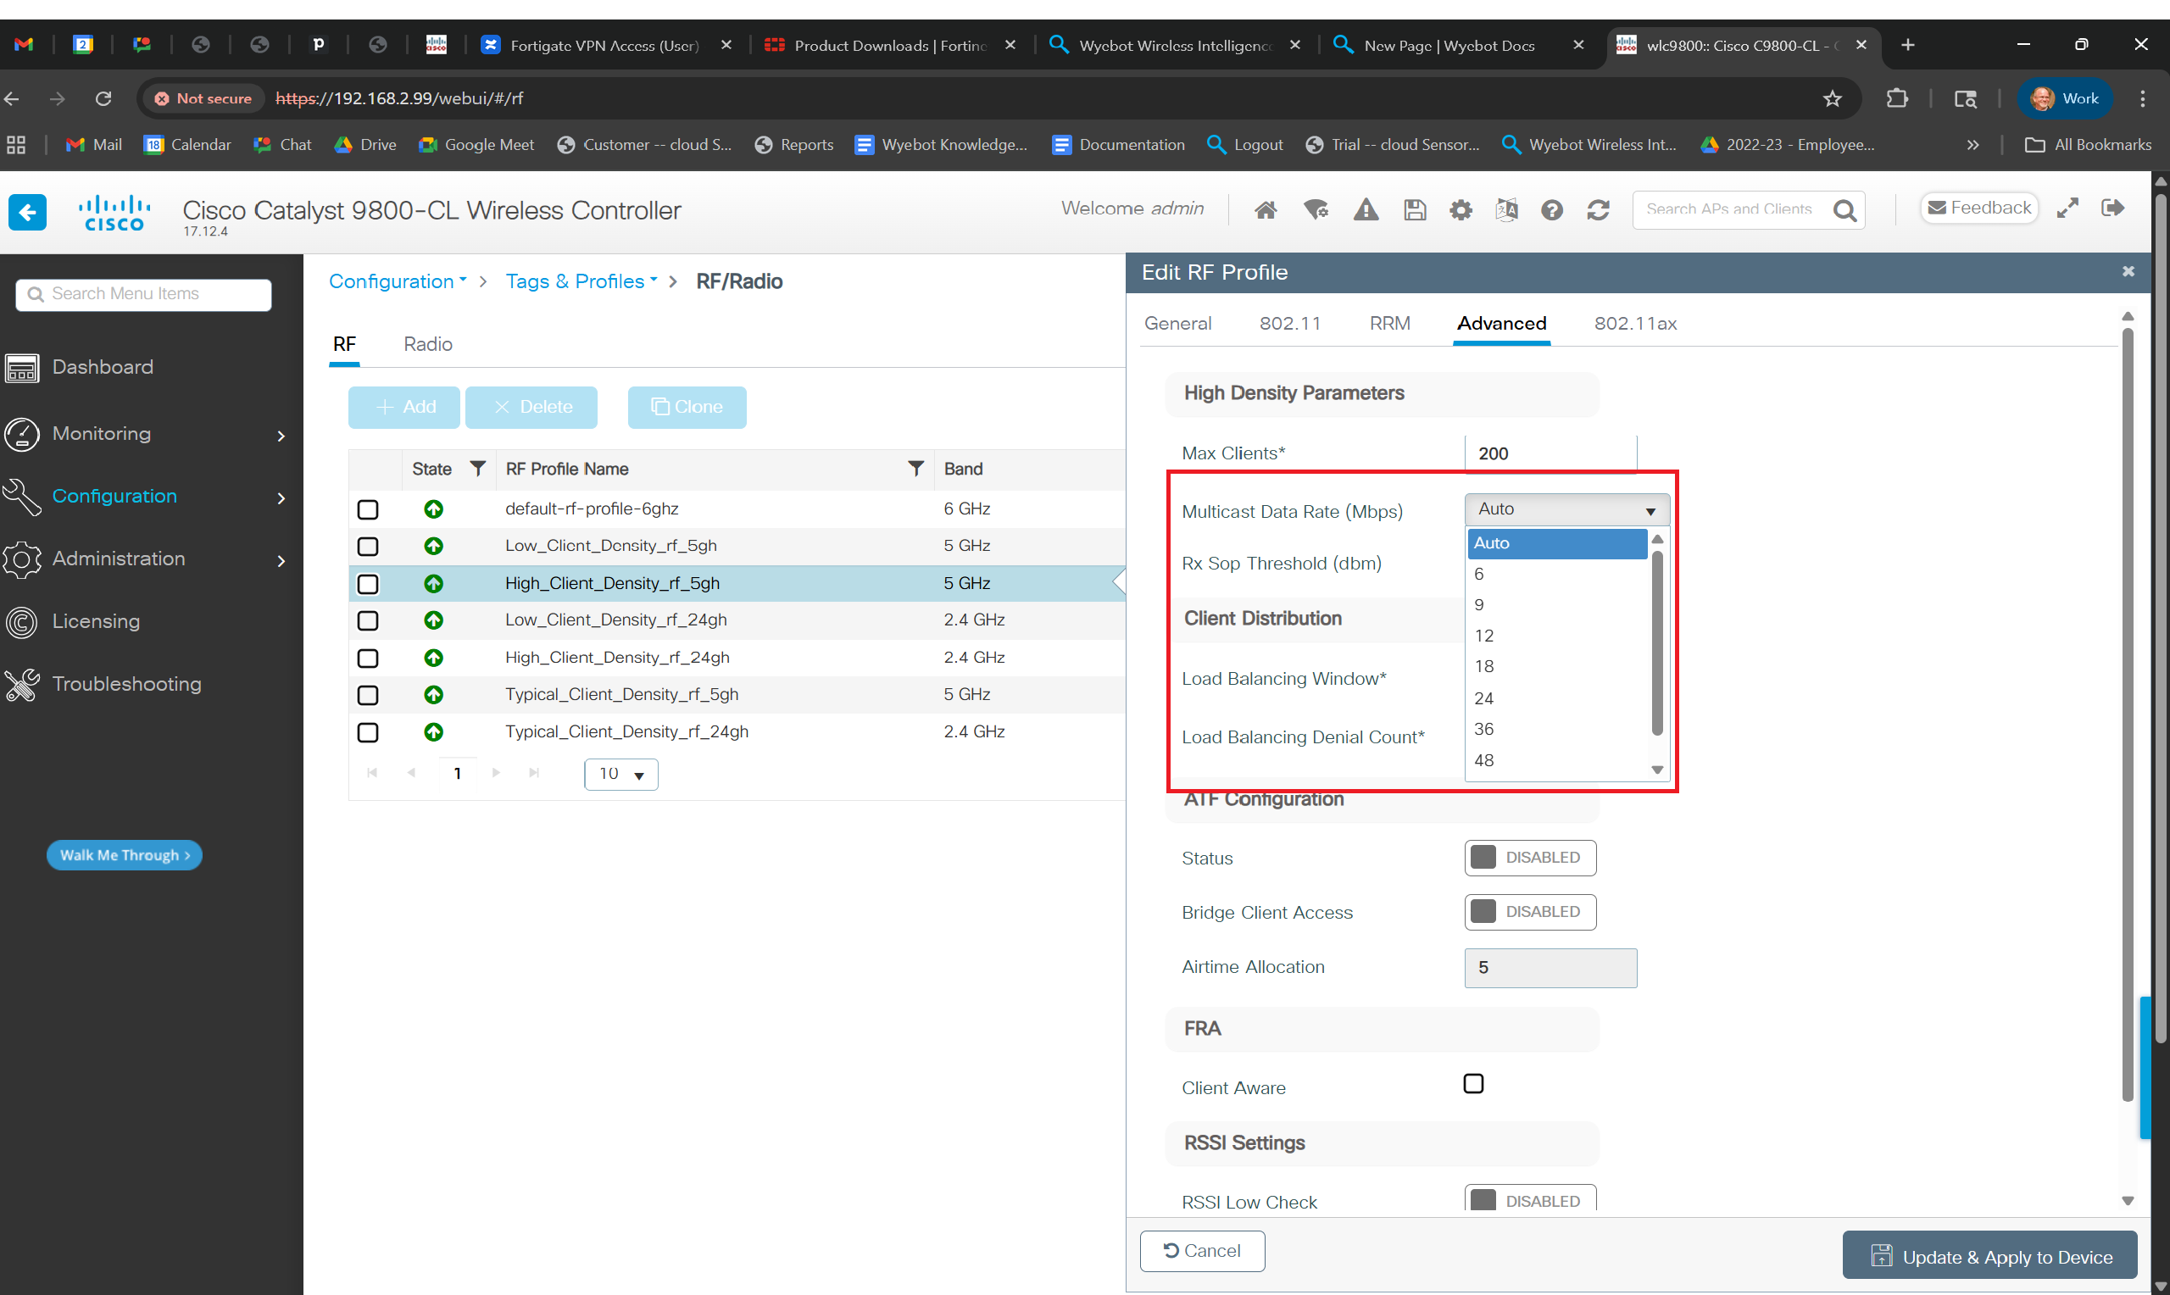2170x1295 pixels.
Task: Collapse the Multicast Data Rate dropdown
Action: 1566,509
